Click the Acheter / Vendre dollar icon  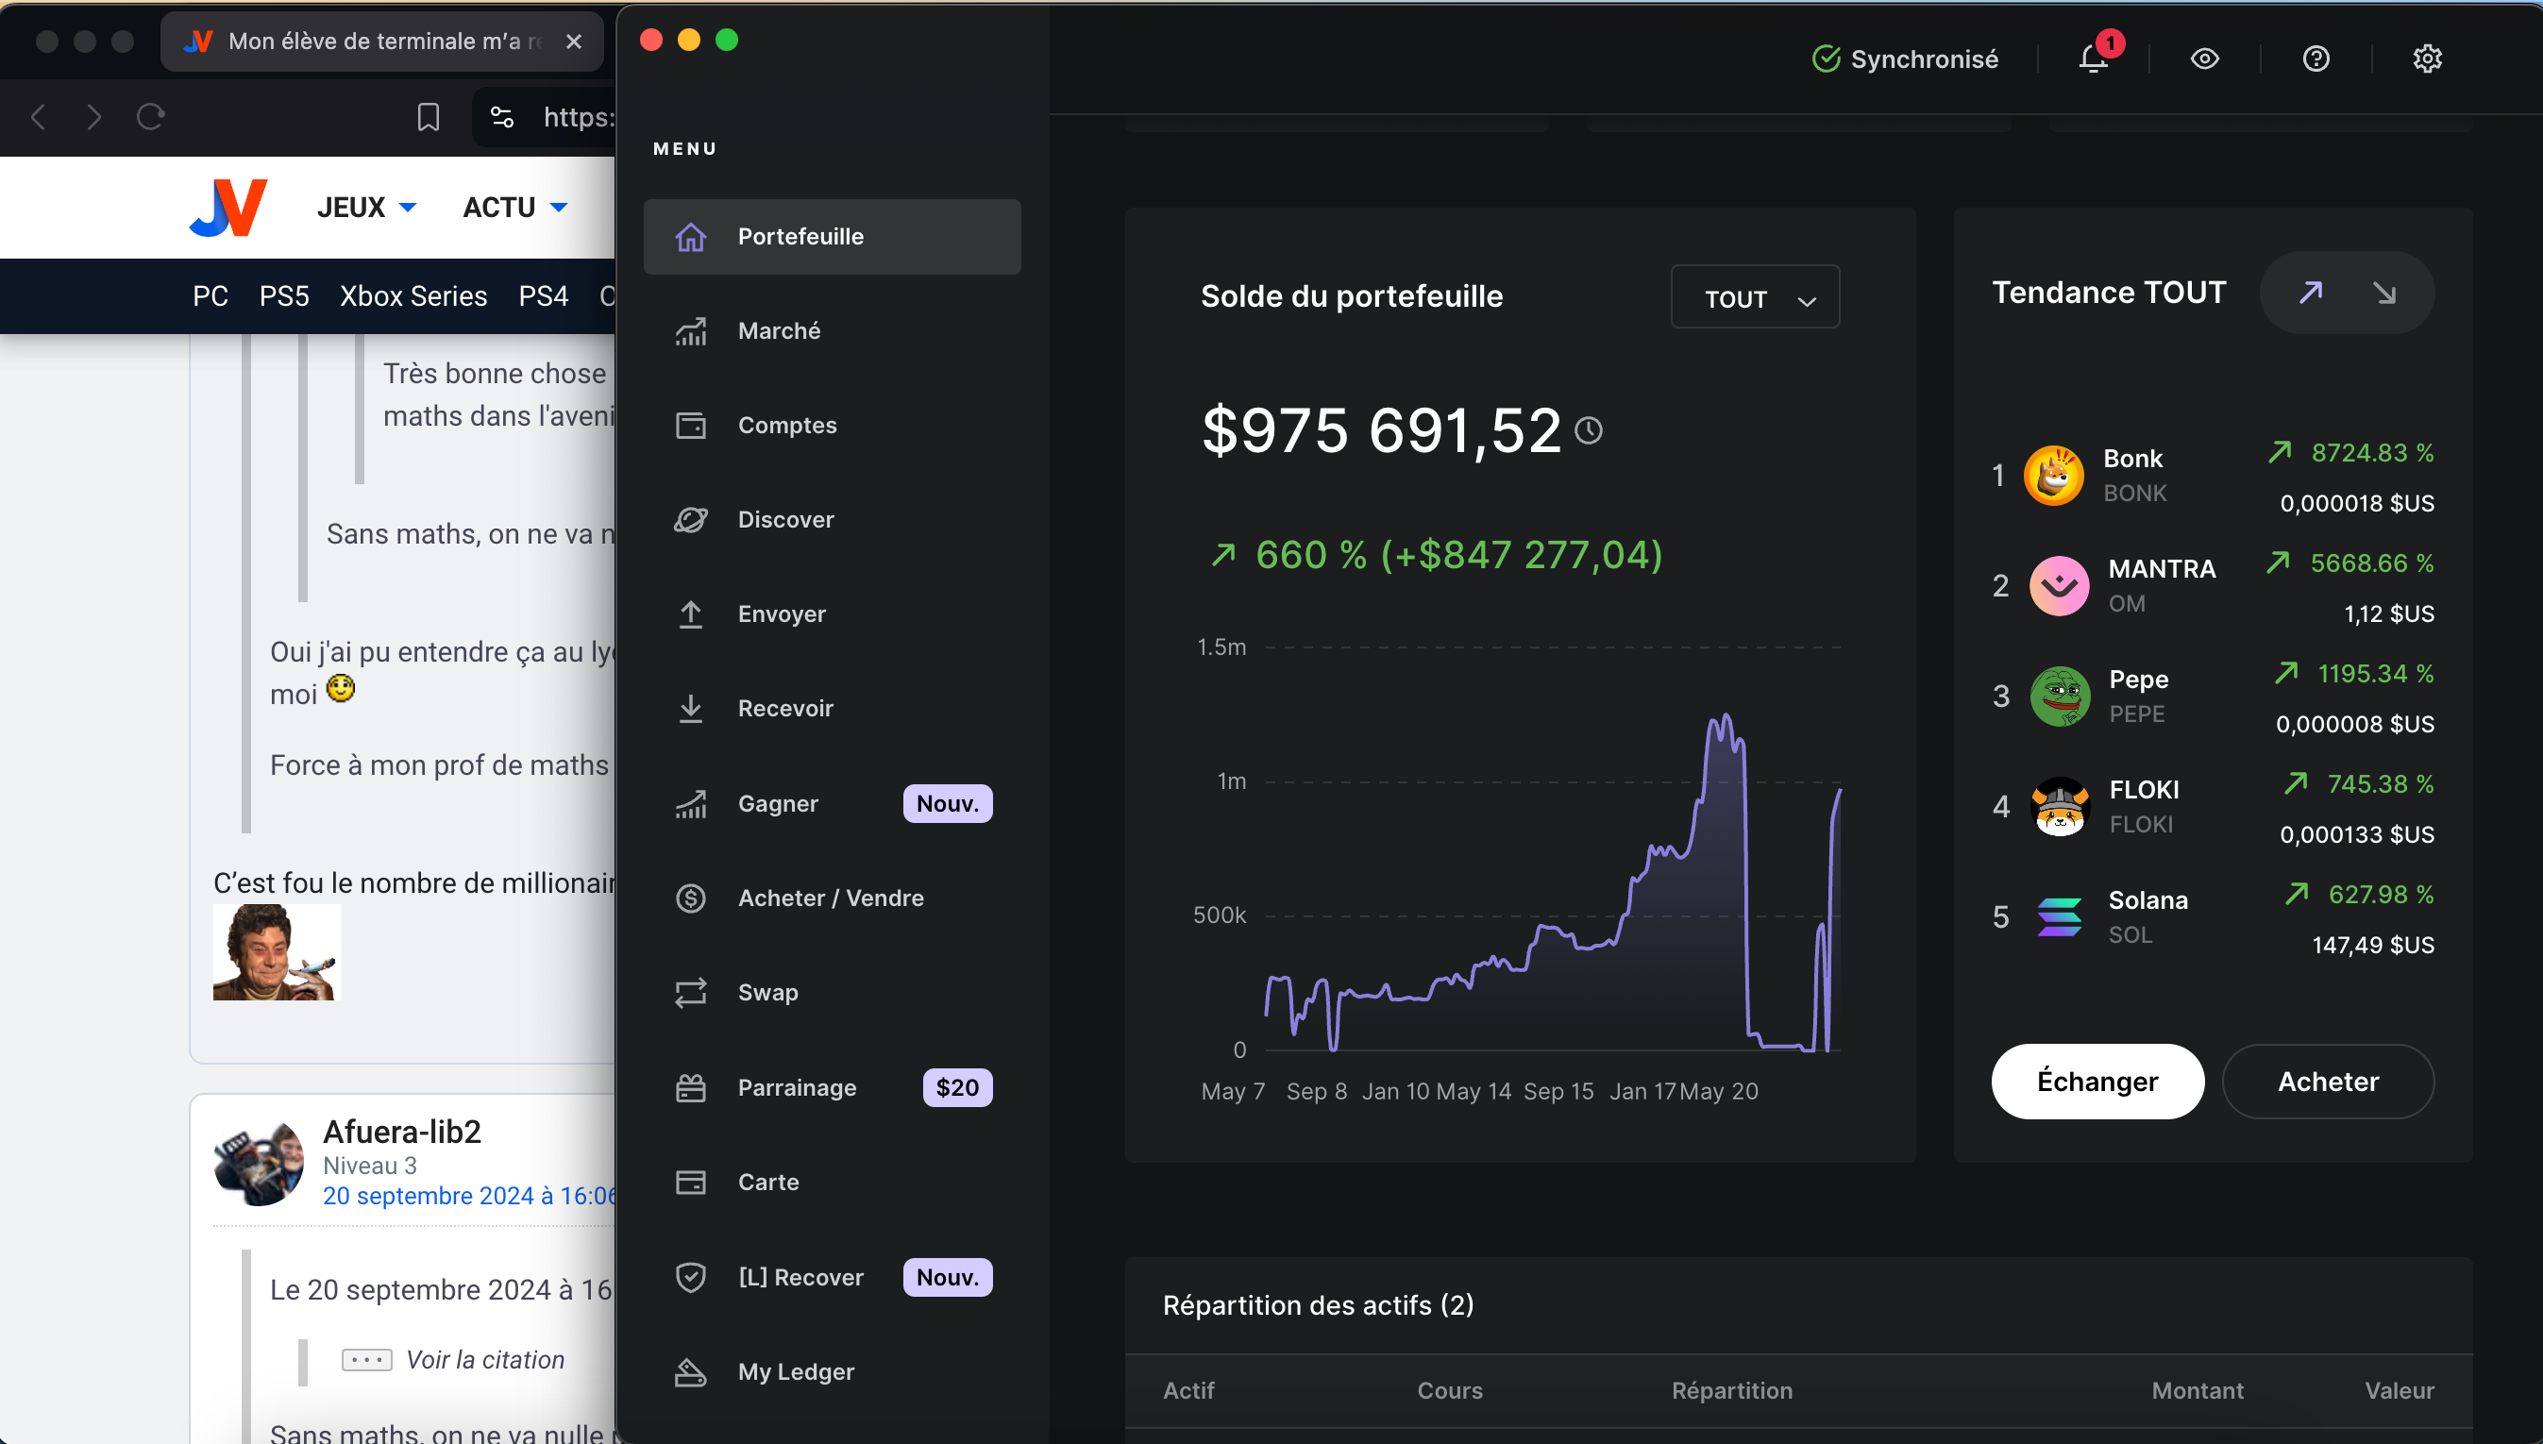tap(691, 898)
